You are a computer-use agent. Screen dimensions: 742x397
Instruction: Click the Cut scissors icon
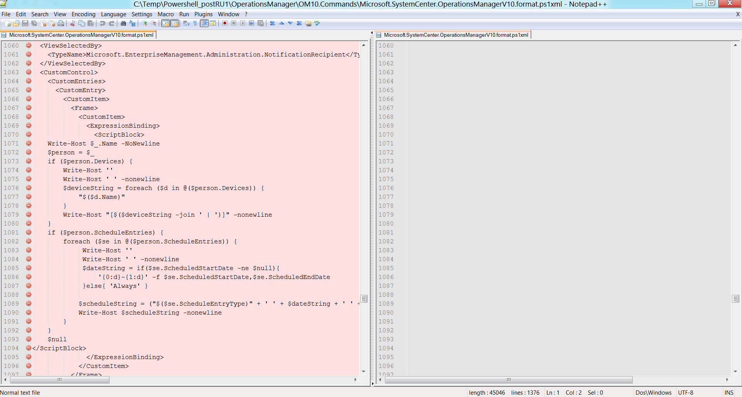(x=72, y=24)
